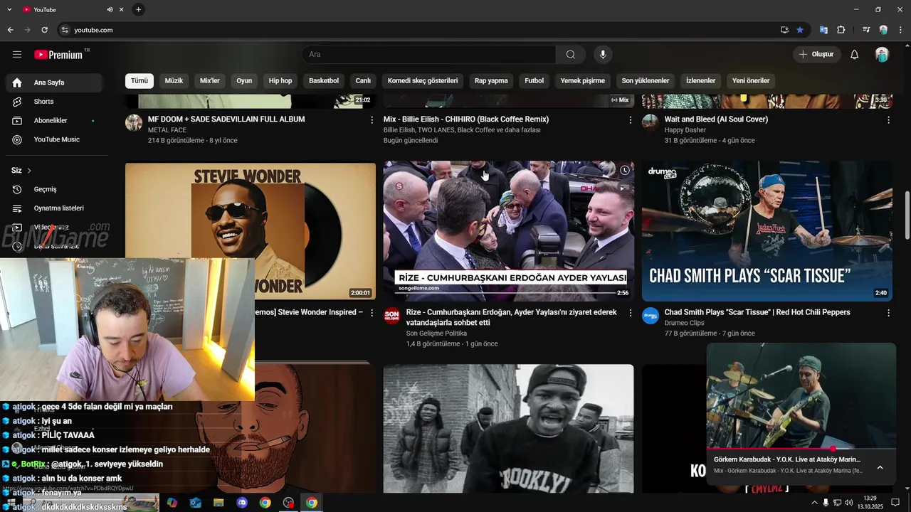911x512 pixels.
Task: Click the page vertical scrollbar thumb
Action: pos(907,215)
